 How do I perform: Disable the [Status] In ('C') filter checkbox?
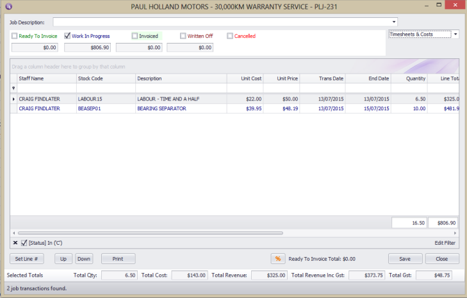coord(24,243)
